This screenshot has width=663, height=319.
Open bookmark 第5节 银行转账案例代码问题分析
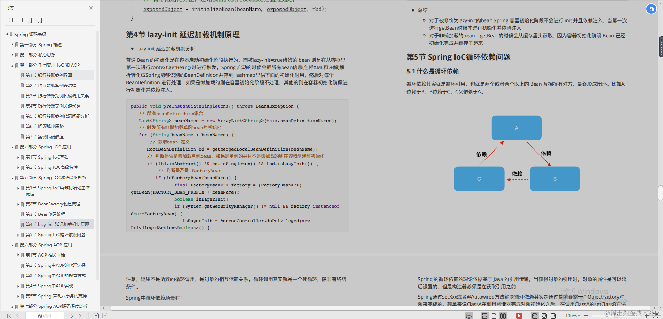coord(57,116)
